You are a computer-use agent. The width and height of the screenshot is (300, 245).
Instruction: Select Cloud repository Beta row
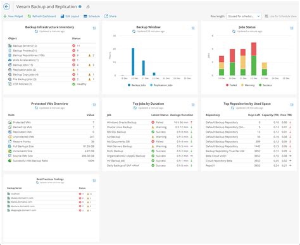coord(249,160)
